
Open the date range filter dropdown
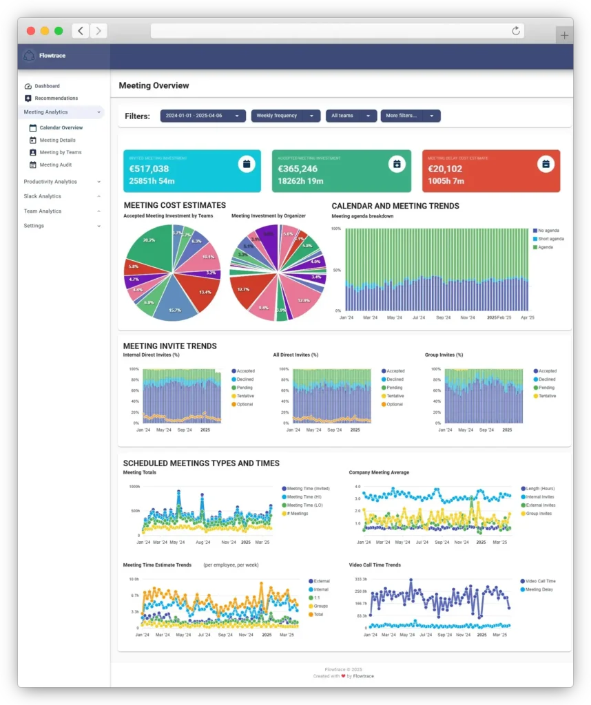(203, 116)
